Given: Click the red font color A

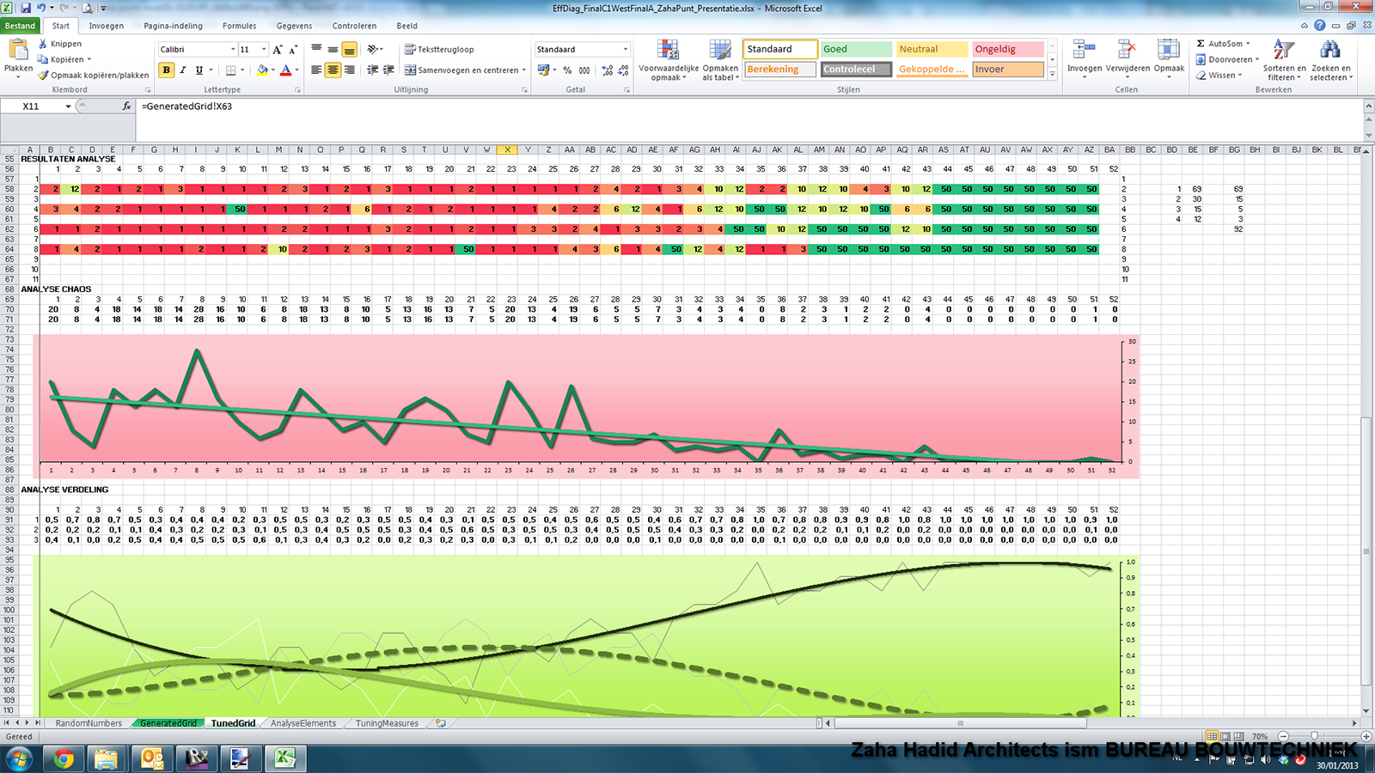Looking at the screenshot, I should tap(285, 70).
